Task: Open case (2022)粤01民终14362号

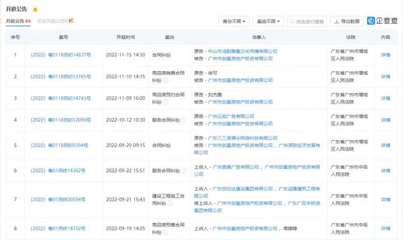Action: click(x=58, y=170)
